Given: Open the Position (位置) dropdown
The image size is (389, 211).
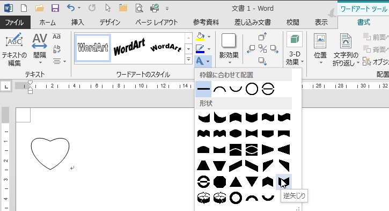Looking at the screenshot, I should (x=320, y=49).
